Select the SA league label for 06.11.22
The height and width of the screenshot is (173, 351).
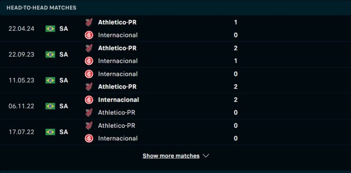point(64,106)
